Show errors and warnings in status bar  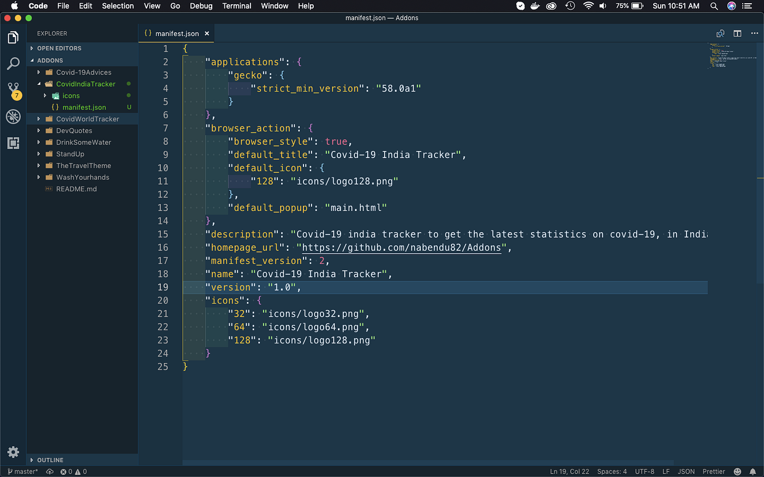(x=73, y=472)
